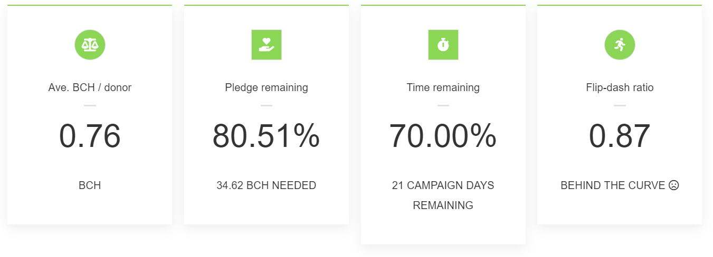This screenshot has height=257, width=713.
Task: Click the sad face emoji
Action: click(673, 185)
